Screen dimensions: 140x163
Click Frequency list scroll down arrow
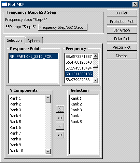[95, 80]
